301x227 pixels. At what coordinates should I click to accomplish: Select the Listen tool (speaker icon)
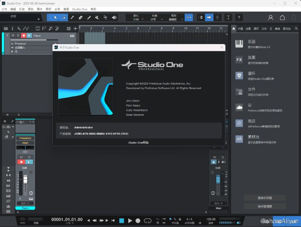click(114, 17)
